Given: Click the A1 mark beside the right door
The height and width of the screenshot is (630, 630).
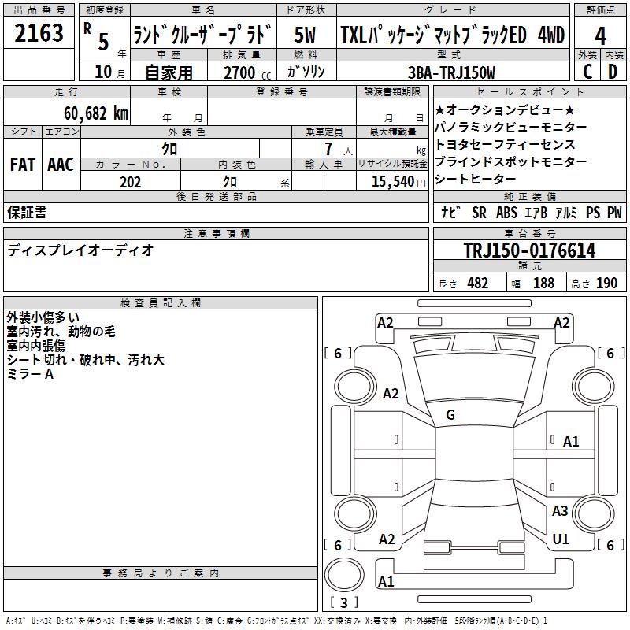Looking at the screenshot, I should pyautogui.click(x=571, y=442).
